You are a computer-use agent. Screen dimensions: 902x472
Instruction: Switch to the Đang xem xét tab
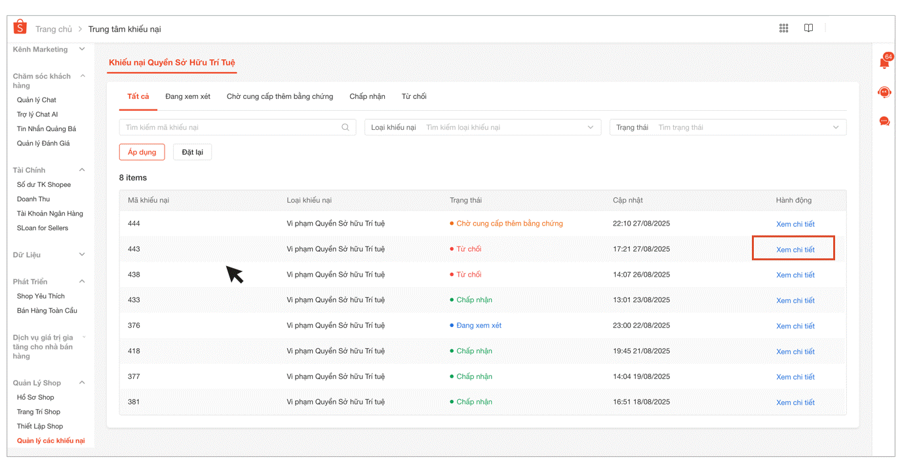187,96
